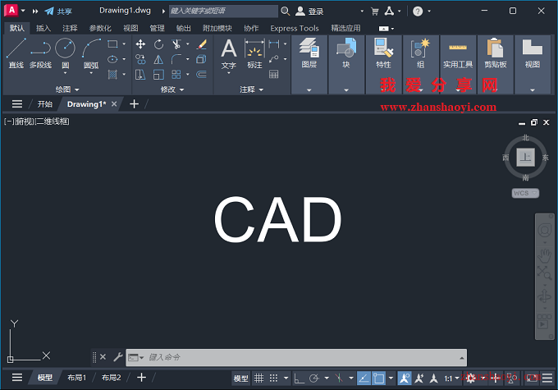Toggle isometric drafting in status bar
This screenshot has width=558, height=390.
click(x=339, y=379)
